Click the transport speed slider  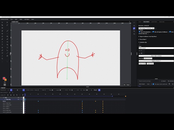[x=17, y=90]
